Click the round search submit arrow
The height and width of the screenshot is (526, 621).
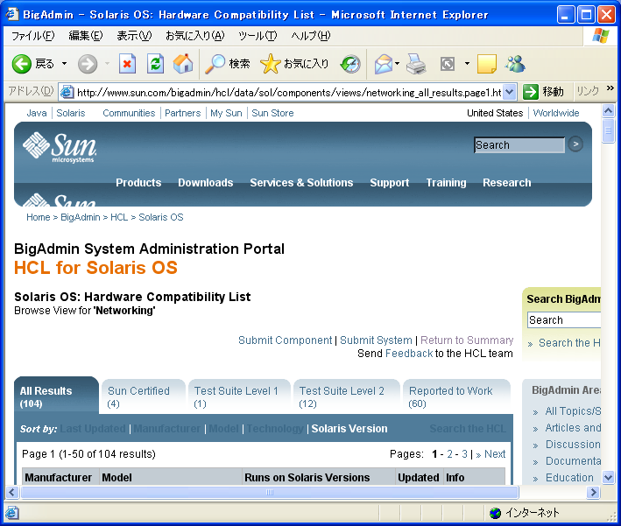[575, 144]
